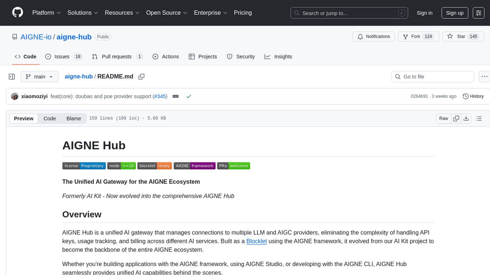Screen dimensions: 490x275
Task: Focus the Go to file input
Action: 433,77
